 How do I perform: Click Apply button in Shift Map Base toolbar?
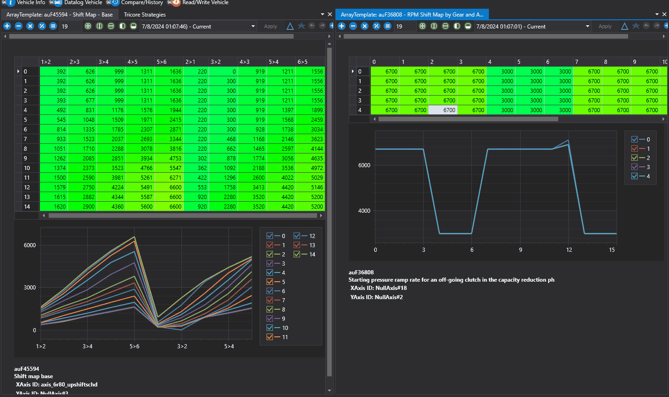point(271,27)
